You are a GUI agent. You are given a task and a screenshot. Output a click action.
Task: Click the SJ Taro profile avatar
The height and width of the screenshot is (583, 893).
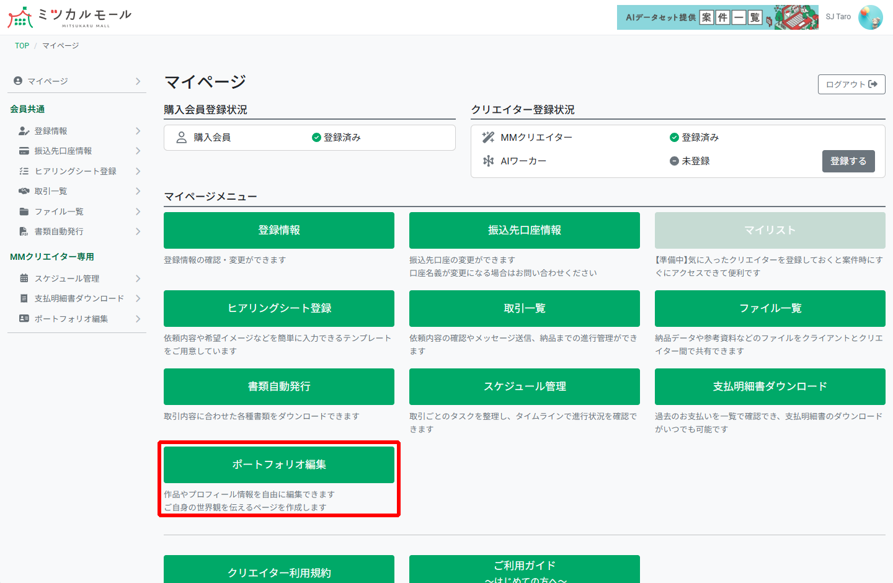872,17
